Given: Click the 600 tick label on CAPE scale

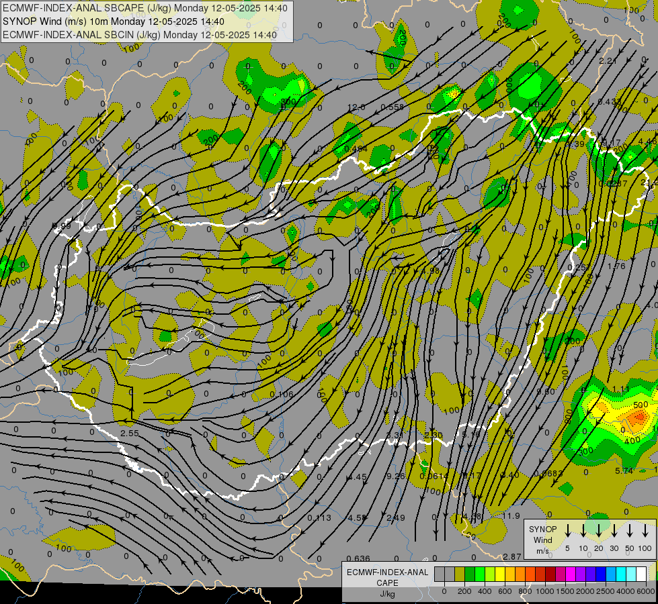Looking at the screenshot, I should pos(505,591).
